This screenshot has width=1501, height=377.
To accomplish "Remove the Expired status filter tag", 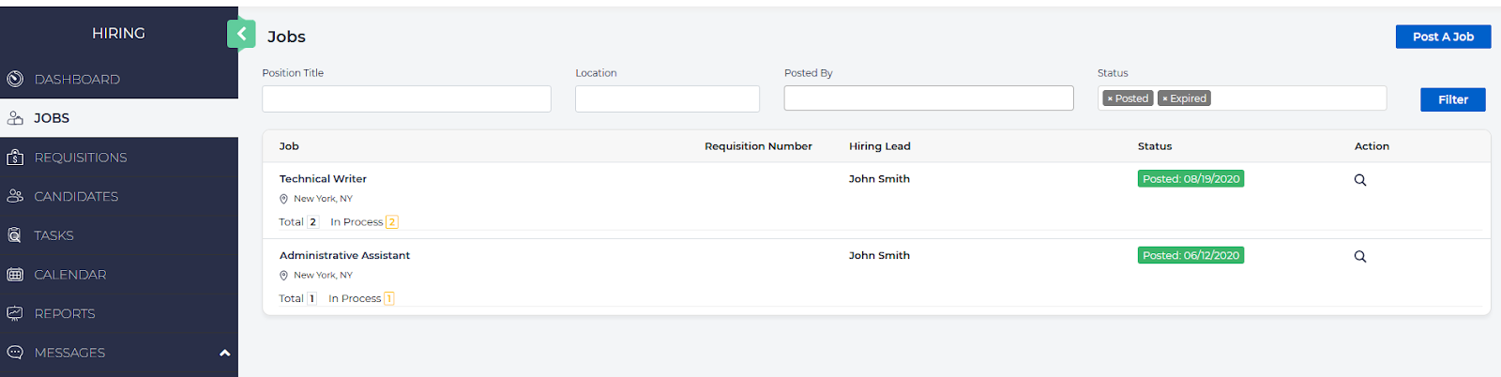I will (x=1165, y=98).
